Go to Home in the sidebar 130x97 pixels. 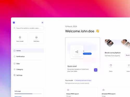coord(28,51)
